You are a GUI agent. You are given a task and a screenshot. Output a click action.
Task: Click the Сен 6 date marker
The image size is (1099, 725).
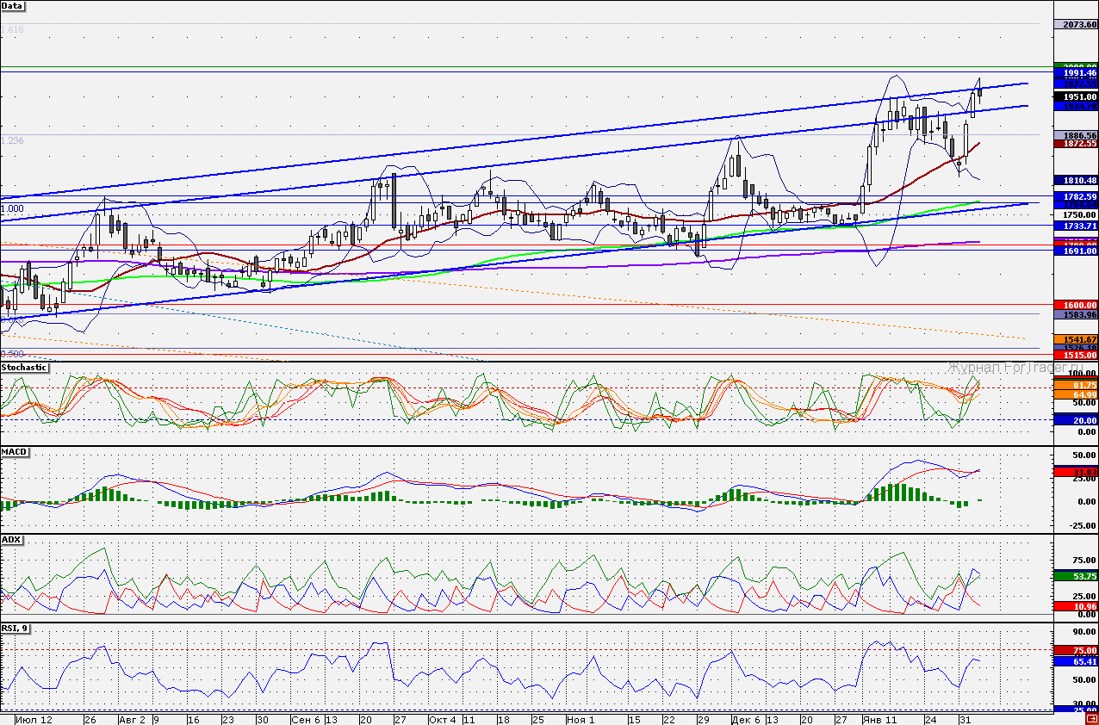pos(306,719)
